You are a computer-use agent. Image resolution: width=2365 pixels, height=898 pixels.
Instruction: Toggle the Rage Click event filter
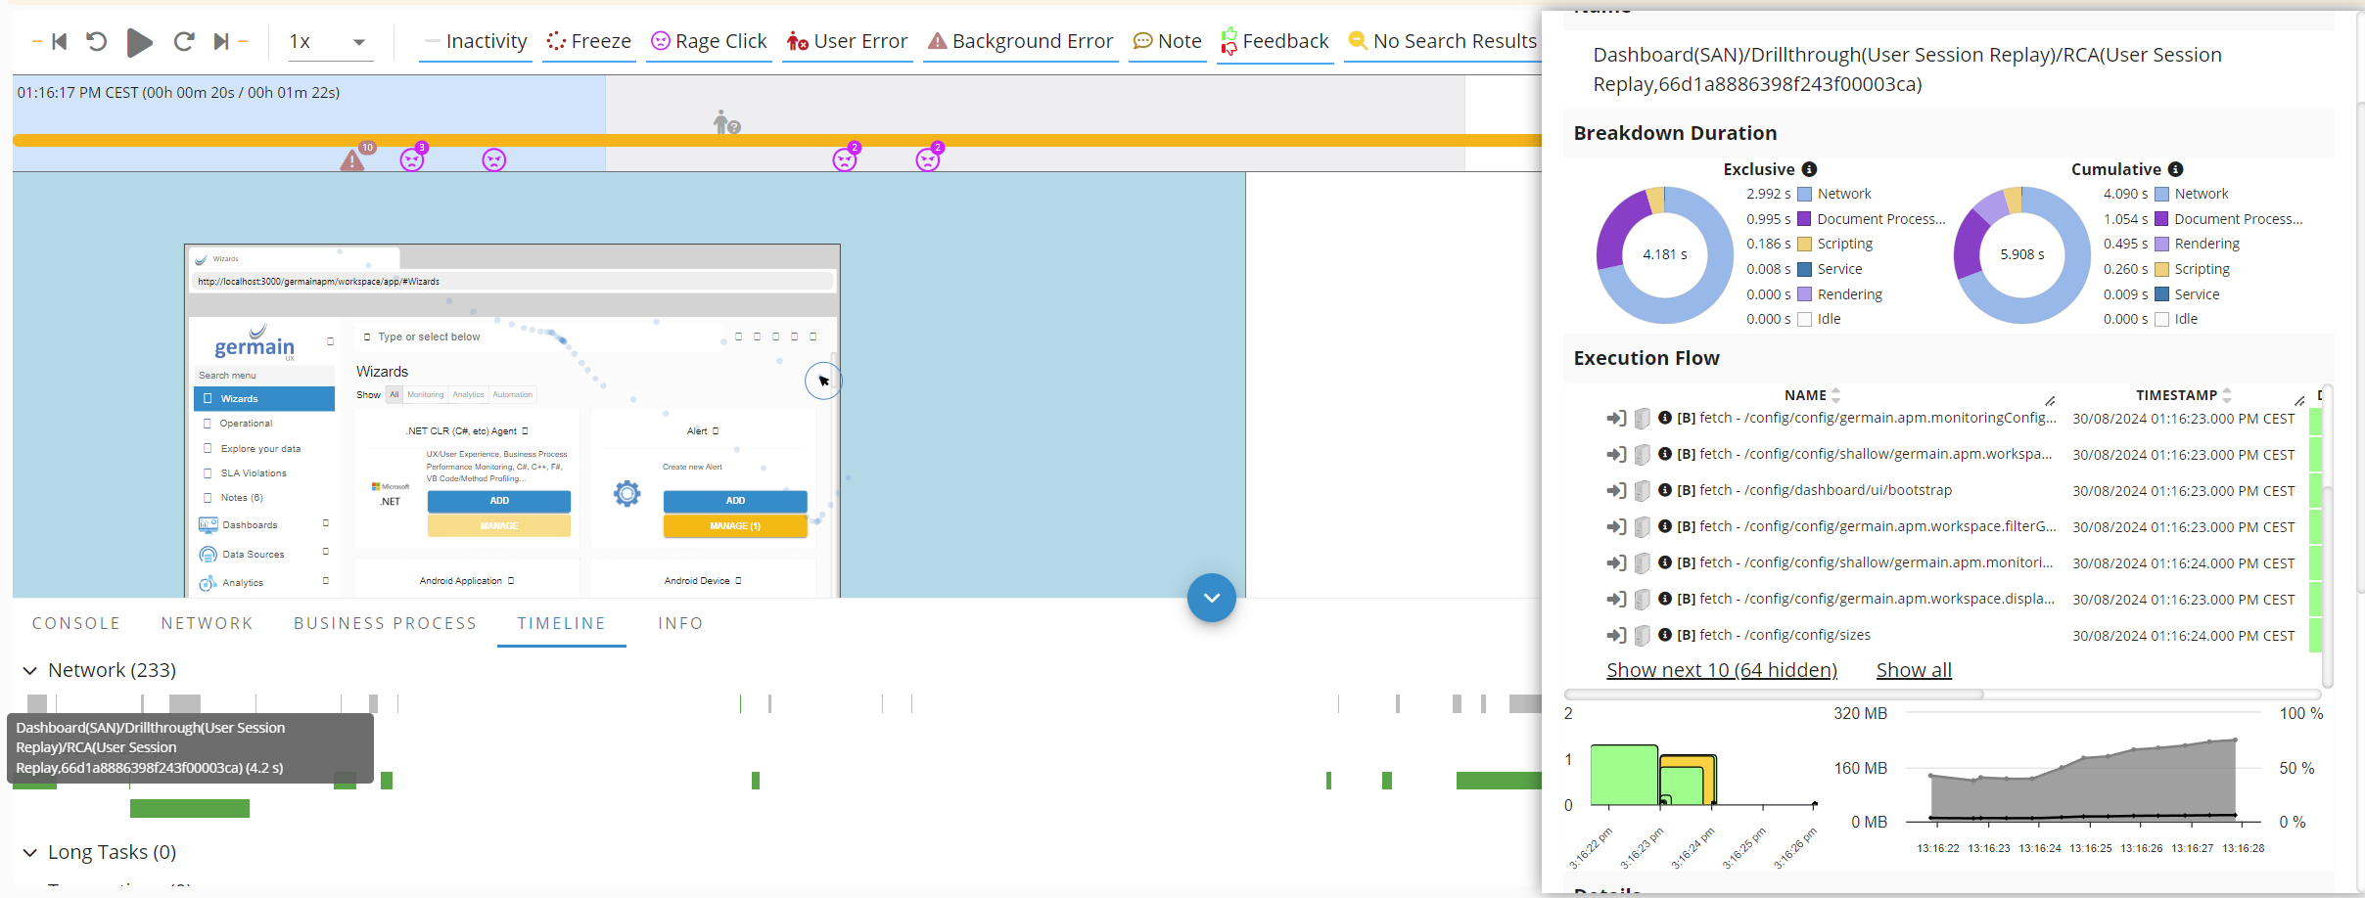tap(709, 41)
